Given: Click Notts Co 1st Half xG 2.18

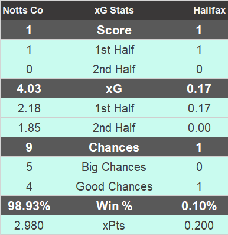Looking at the screenshot, I should 29,108.
